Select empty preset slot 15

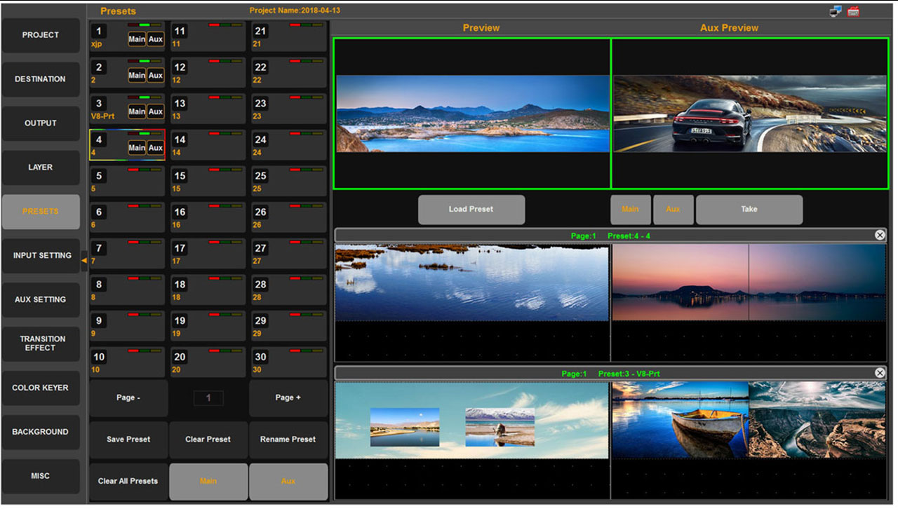coord(208,181)
